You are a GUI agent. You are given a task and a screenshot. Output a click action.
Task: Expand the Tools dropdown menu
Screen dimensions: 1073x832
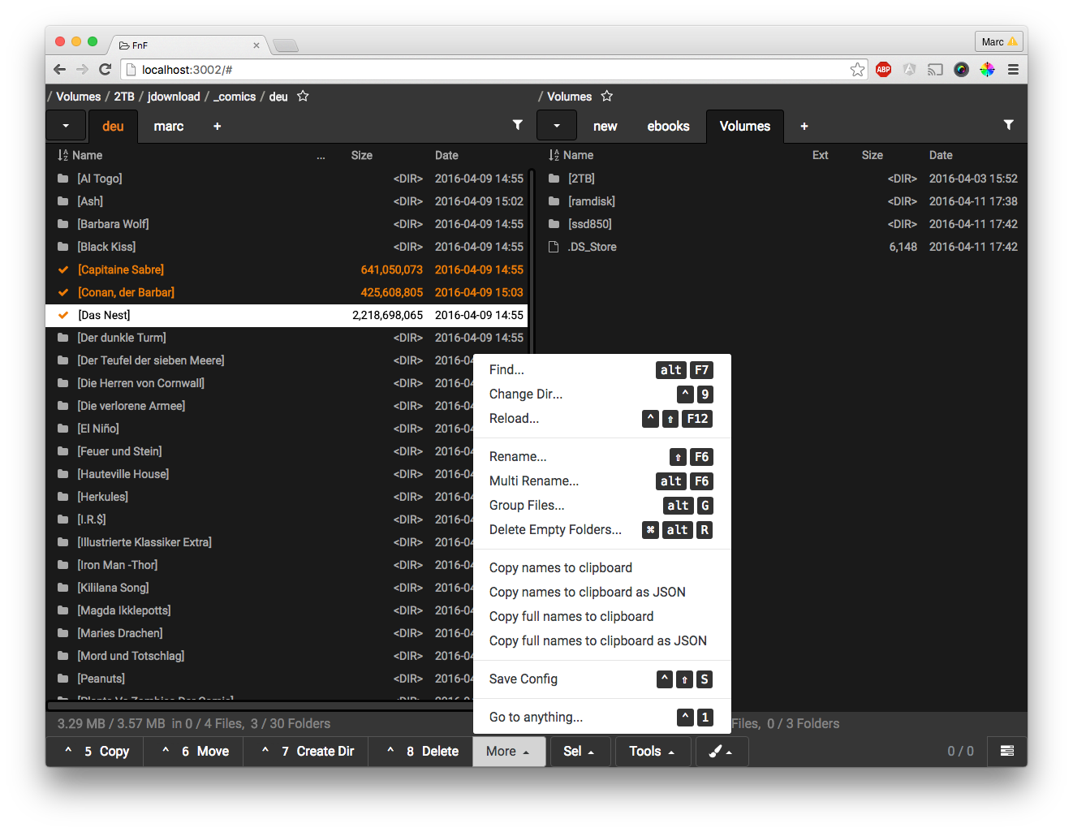(x=652, y=752)
